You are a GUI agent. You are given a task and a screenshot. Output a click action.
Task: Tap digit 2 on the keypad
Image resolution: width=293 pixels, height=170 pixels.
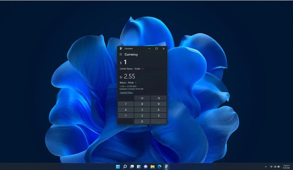[x=142, y=116]
